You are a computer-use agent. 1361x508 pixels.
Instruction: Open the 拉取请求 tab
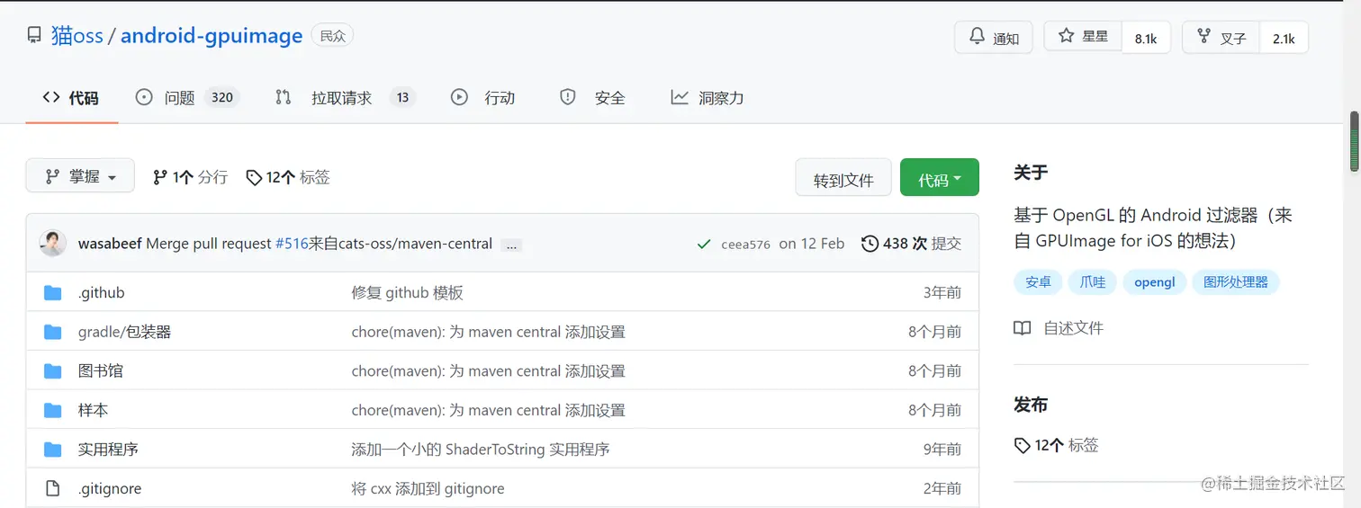(345, 97)
